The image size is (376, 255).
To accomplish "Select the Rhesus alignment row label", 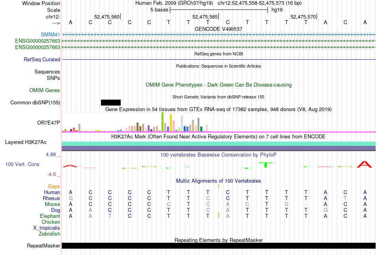I will (x=51, y=198).
